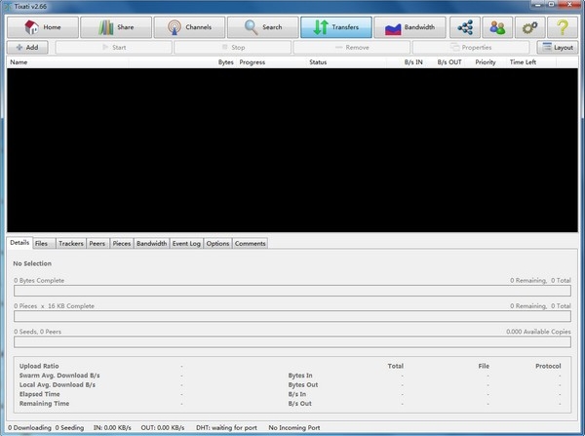Open the Share section

115,27
